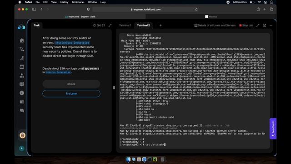
Task: Open the leaderboard podium icon in sidebar
Action: pos(22,76)
